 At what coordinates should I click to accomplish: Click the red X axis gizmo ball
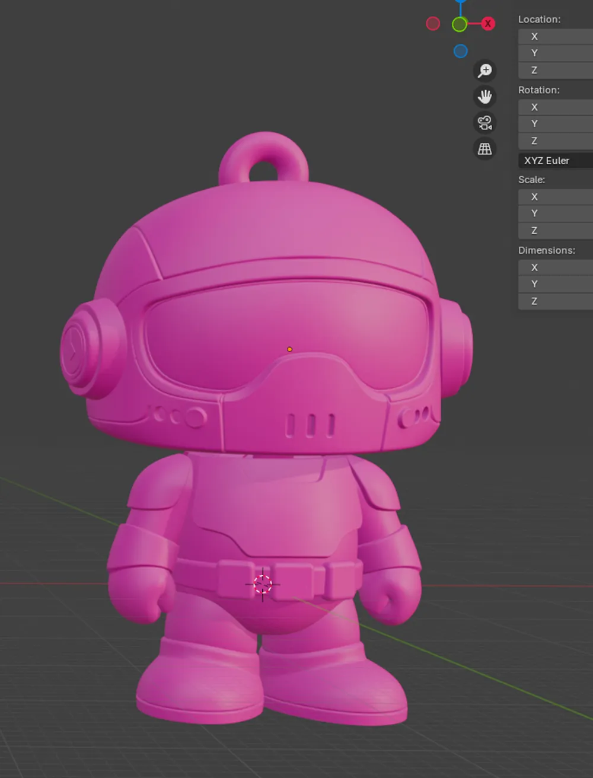coord(487,24)
